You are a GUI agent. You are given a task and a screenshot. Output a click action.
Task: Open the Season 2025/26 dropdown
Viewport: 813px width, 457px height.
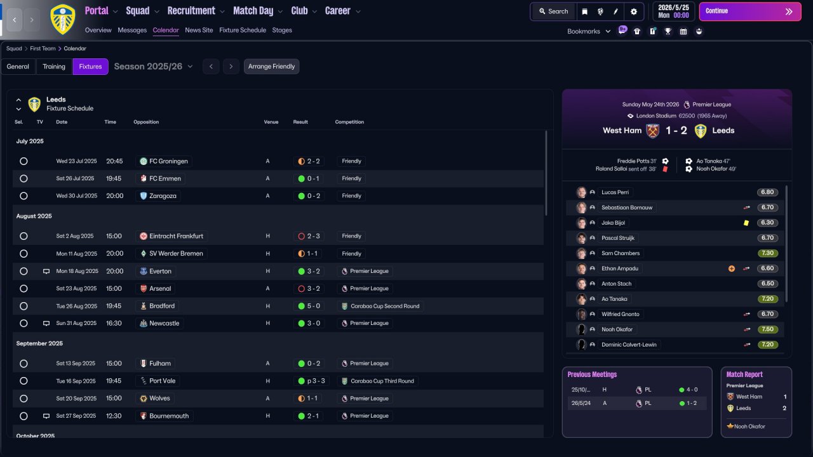pos(154,67)
